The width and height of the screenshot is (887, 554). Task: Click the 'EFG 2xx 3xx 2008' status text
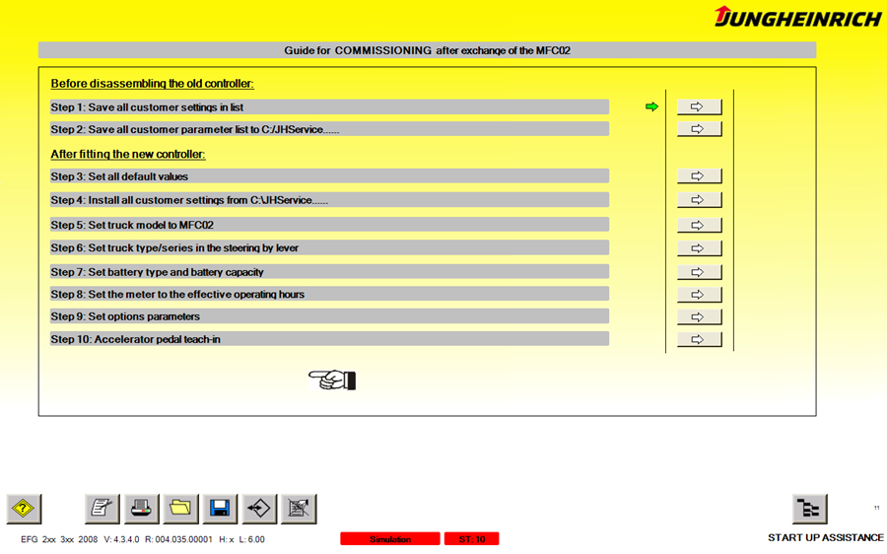(x=59, y=539)
